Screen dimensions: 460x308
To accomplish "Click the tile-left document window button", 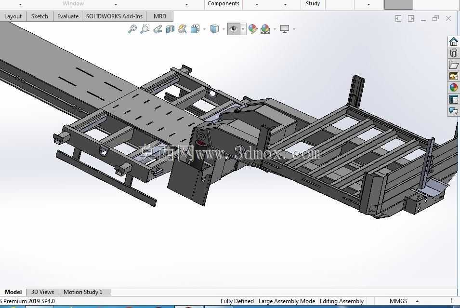I will click(x=398, y=18).
